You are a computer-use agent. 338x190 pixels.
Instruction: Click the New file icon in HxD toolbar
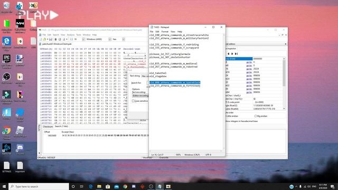(x=41, y=39)
